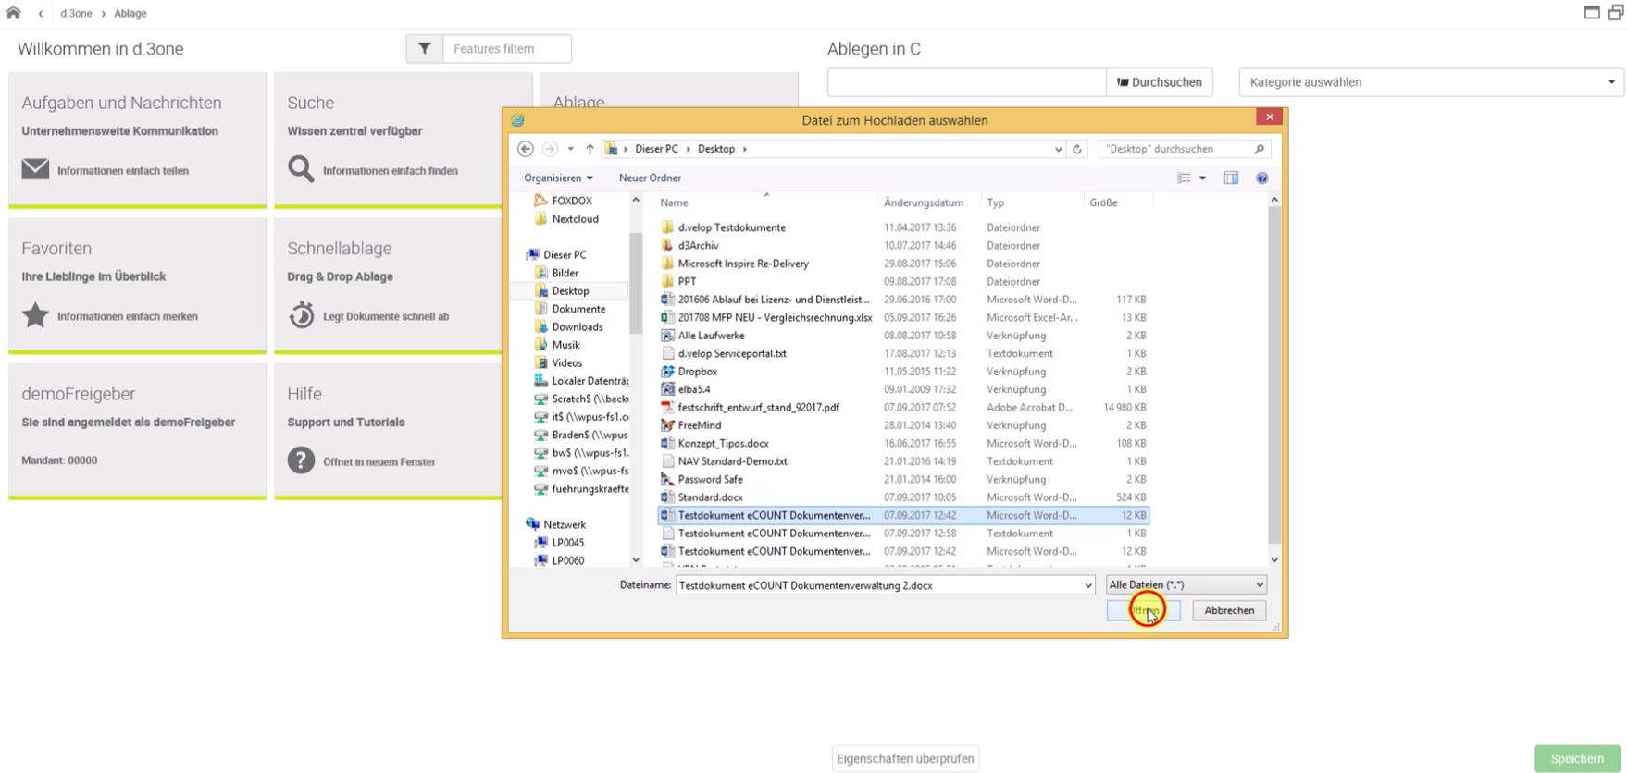Screen dimensions: 1627x773
Task: Select the Excel Vergleichsrechnung file icon
Action: (x=667, y=317)
